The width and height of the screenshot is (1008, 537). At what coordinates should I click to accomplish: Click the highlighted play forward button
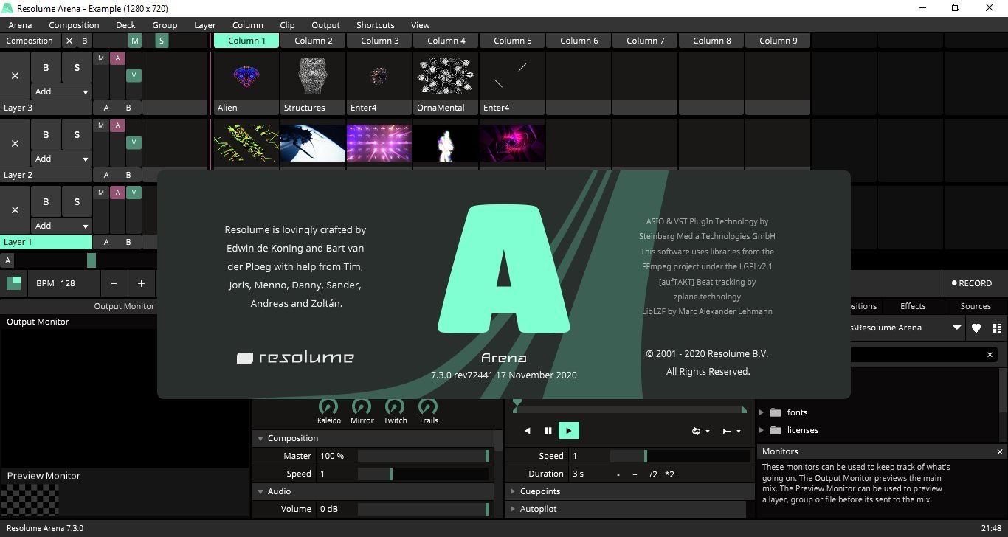coord(569,431)
